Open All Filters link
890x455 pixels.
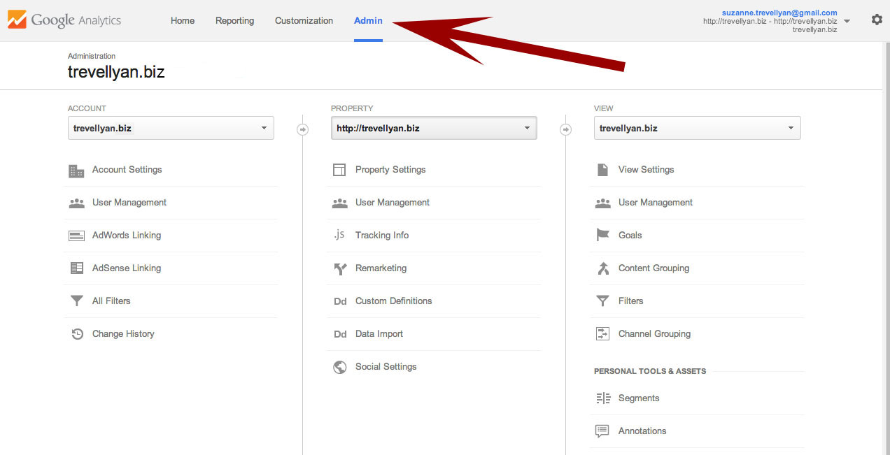111,301
